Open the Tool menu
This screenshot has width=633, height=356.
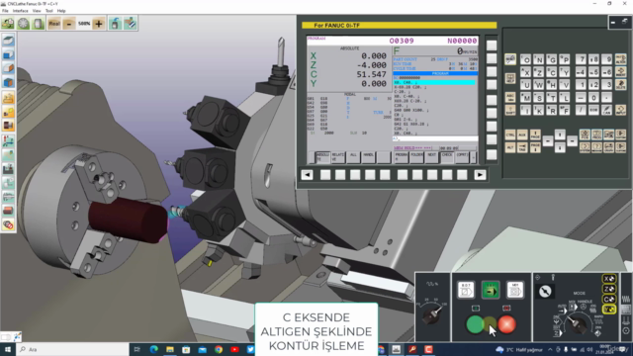[x=48, y=11]
